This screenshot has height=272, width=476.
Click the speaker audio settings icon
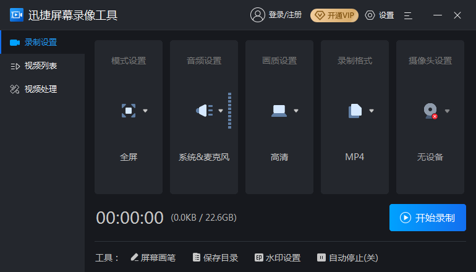[203, 111]
